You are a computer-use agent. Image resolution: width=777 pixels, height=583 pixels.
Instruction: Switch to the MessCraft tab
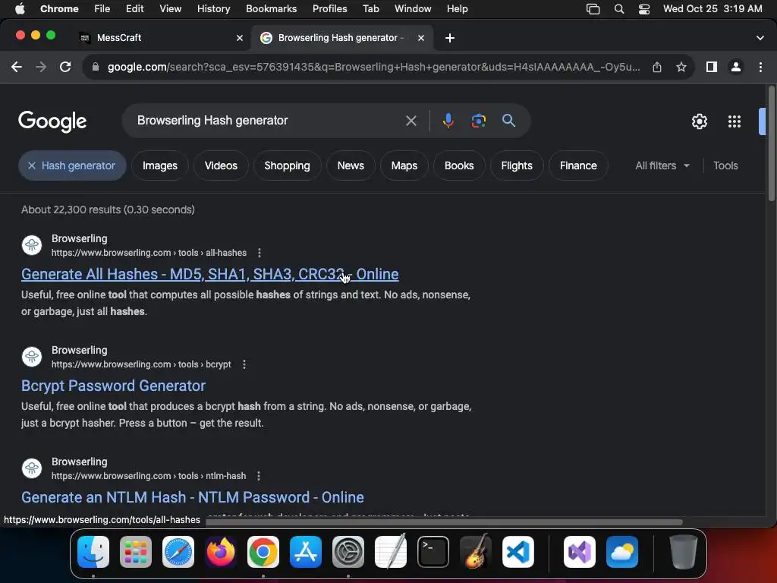click(162, 38)
